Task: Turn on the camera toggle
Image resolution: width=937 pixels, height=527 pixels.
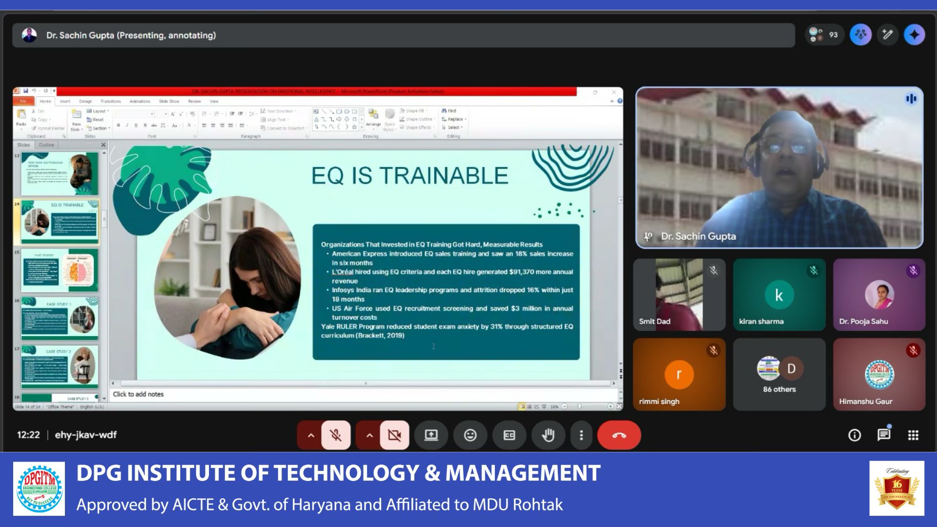Action: click(394, 435)
